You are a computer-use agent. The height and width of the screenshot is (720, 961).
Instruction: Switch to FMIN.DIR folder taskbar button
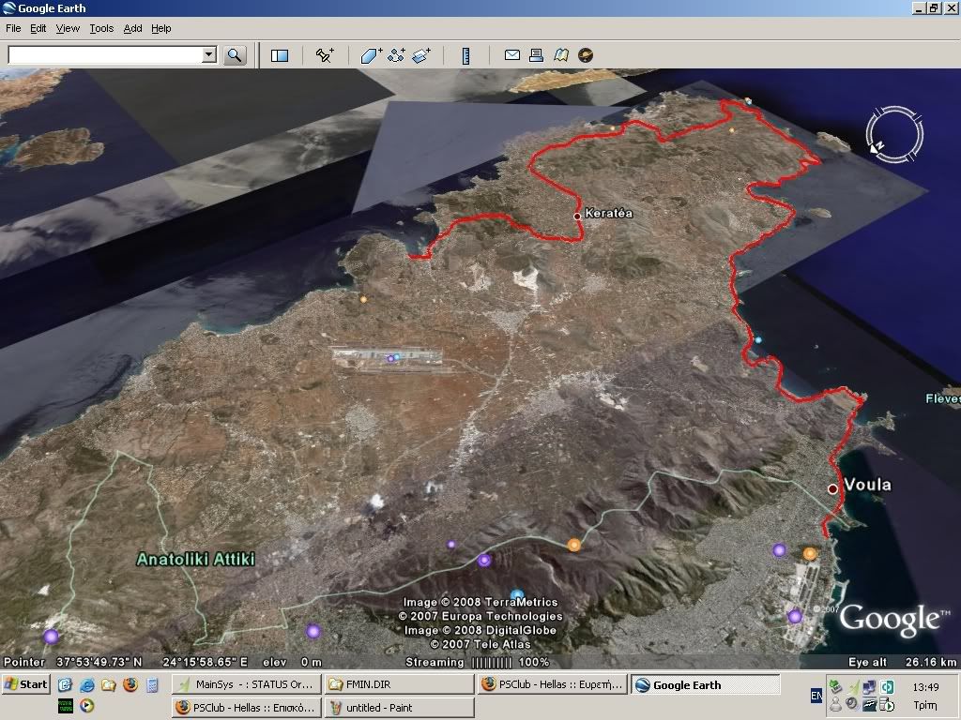(x=398, y=684)
